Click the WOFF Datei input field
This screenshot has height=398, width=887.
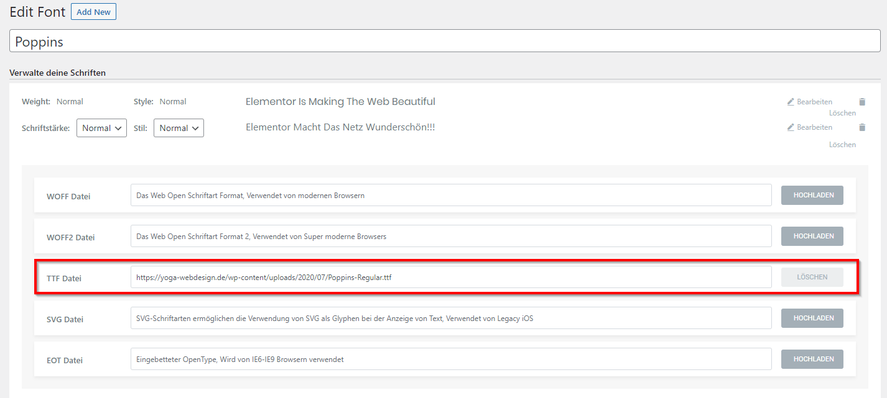click(451, 195)
